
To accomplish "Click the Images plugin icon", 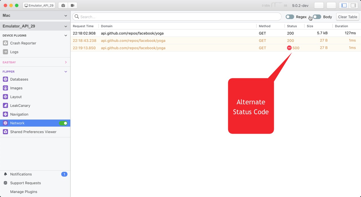I will pos(5,88).
